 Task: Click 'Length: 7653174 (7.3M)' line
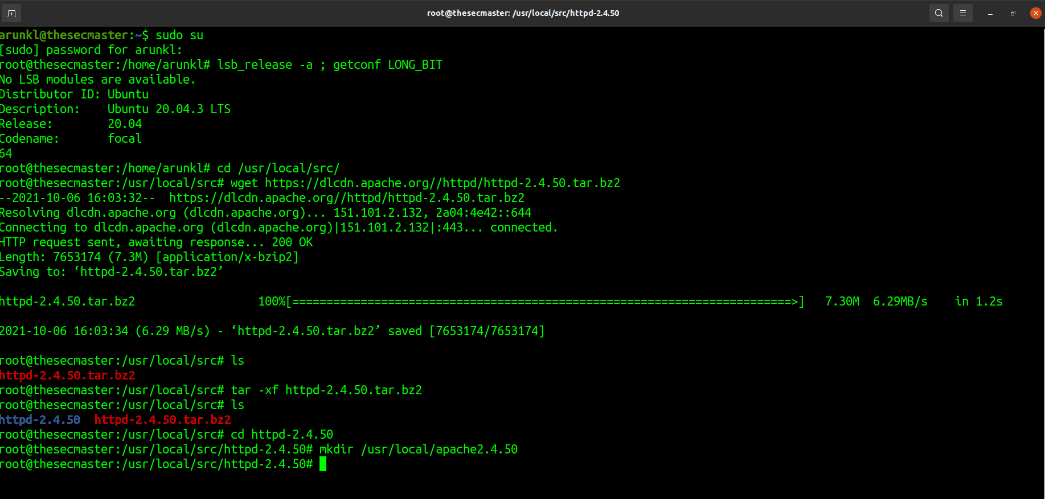[x=149, y=257]
